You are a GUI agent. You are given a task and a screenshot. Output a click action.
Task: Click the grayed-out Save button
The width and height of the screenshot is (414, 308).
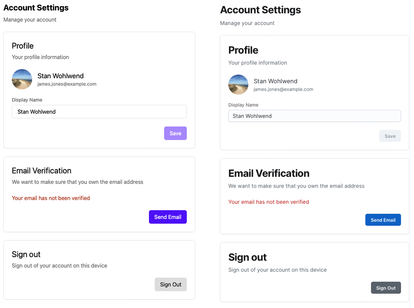390,136
